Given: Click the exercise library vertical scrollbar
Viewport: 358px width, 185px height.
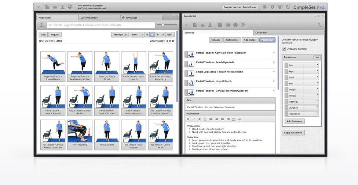Looking at the screenshot, I should 178,67.
